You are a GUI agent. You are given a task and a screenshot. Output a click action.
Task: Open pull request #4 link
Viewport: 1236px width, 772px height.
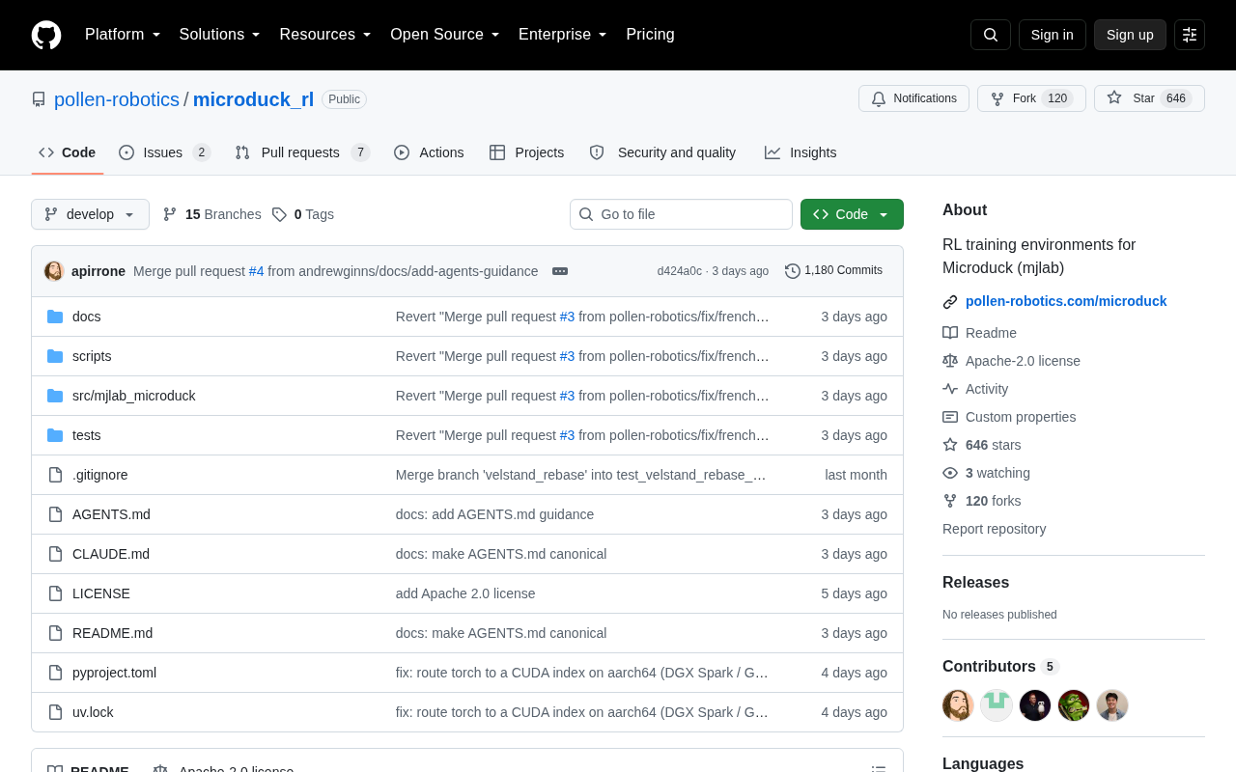coord(256,271)
